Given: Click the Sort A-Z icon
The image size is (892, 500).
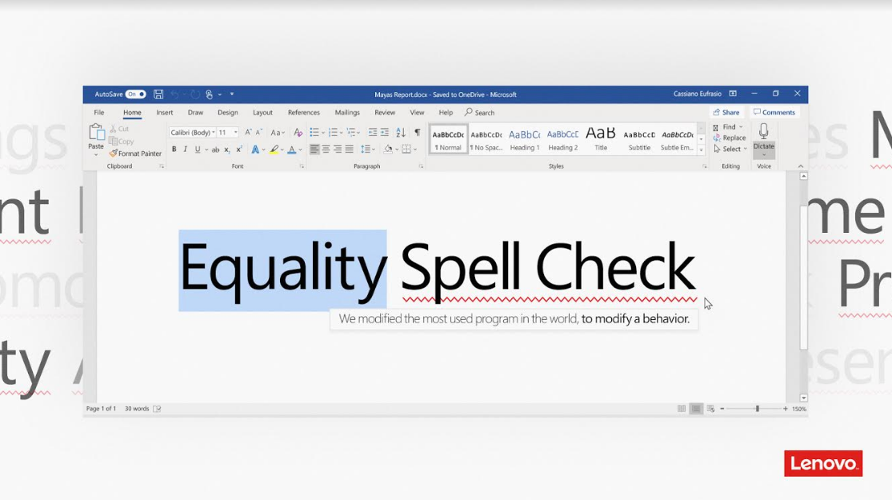Looking at the screenshot, I should click(x=401, y=133).
